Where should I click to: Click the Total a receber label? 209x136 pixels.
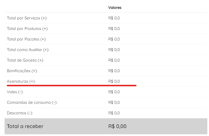tap(25, 126)
